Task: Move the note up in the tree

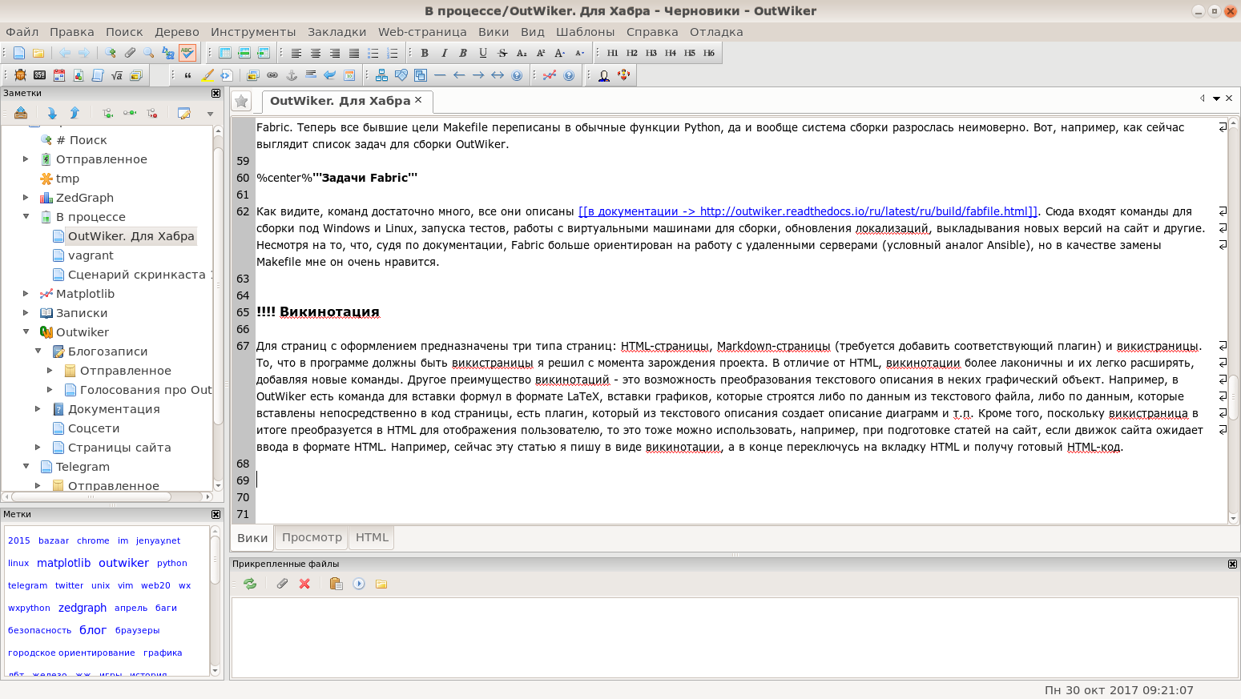Action: click(x=75, y=113)
